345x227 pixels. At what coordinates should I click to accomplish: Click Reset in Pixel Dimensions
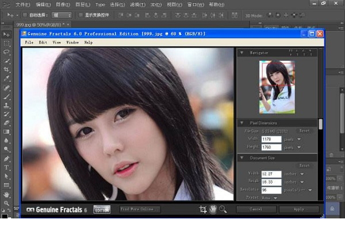click(305, 131)
